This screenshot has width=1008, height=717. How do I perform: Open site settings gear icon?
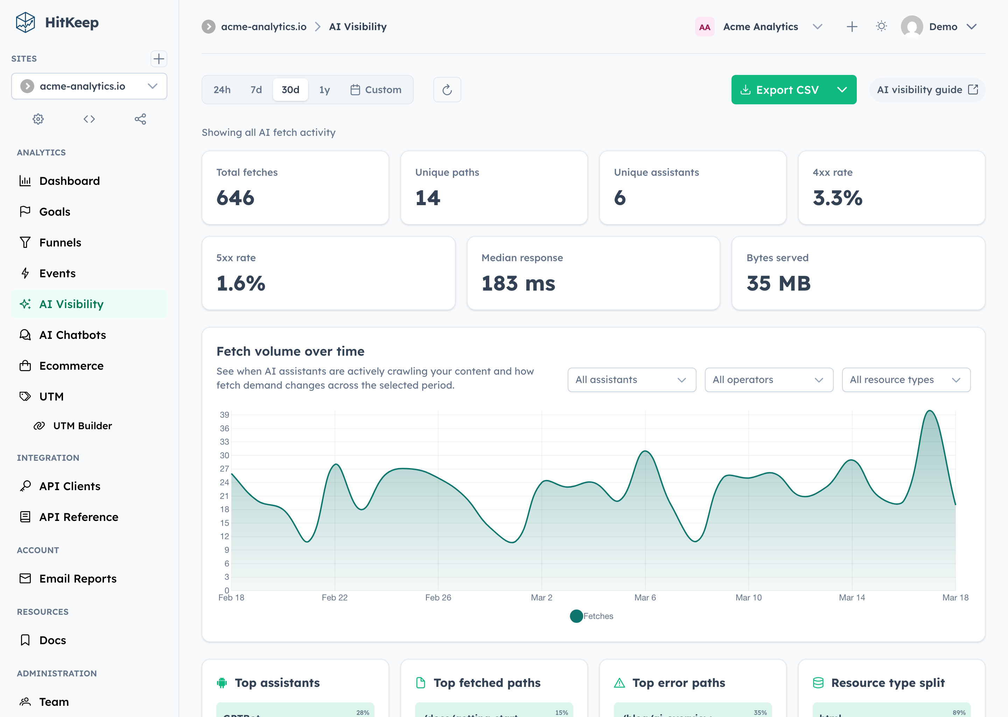point(38,119)
